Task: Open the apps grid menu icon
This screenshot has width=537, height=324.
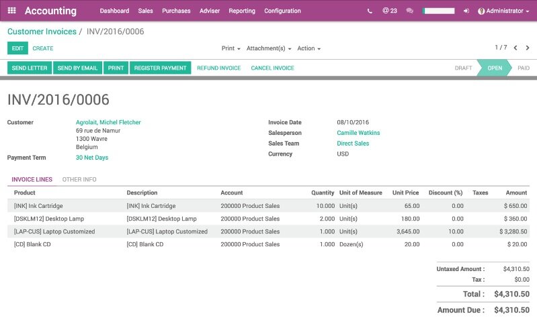Action: [11, 11]
